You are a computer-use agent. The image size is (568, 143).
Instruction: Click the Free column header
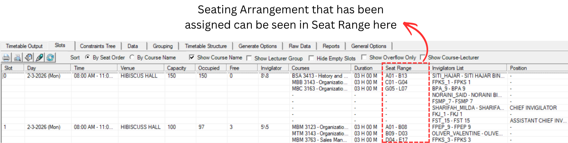242,68
